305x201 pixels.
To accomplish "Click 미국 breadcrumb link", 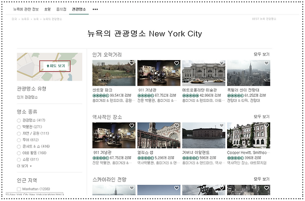I will point(14,19).
